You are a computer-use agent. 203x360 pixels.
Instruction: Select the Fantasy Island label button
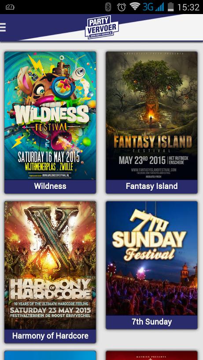tap(151, 186)
